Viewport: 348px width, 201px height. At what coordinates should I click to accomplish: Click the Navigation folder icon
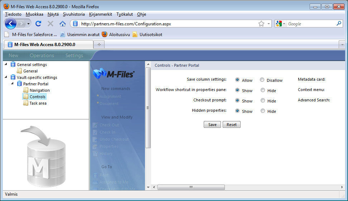(26, 90)
